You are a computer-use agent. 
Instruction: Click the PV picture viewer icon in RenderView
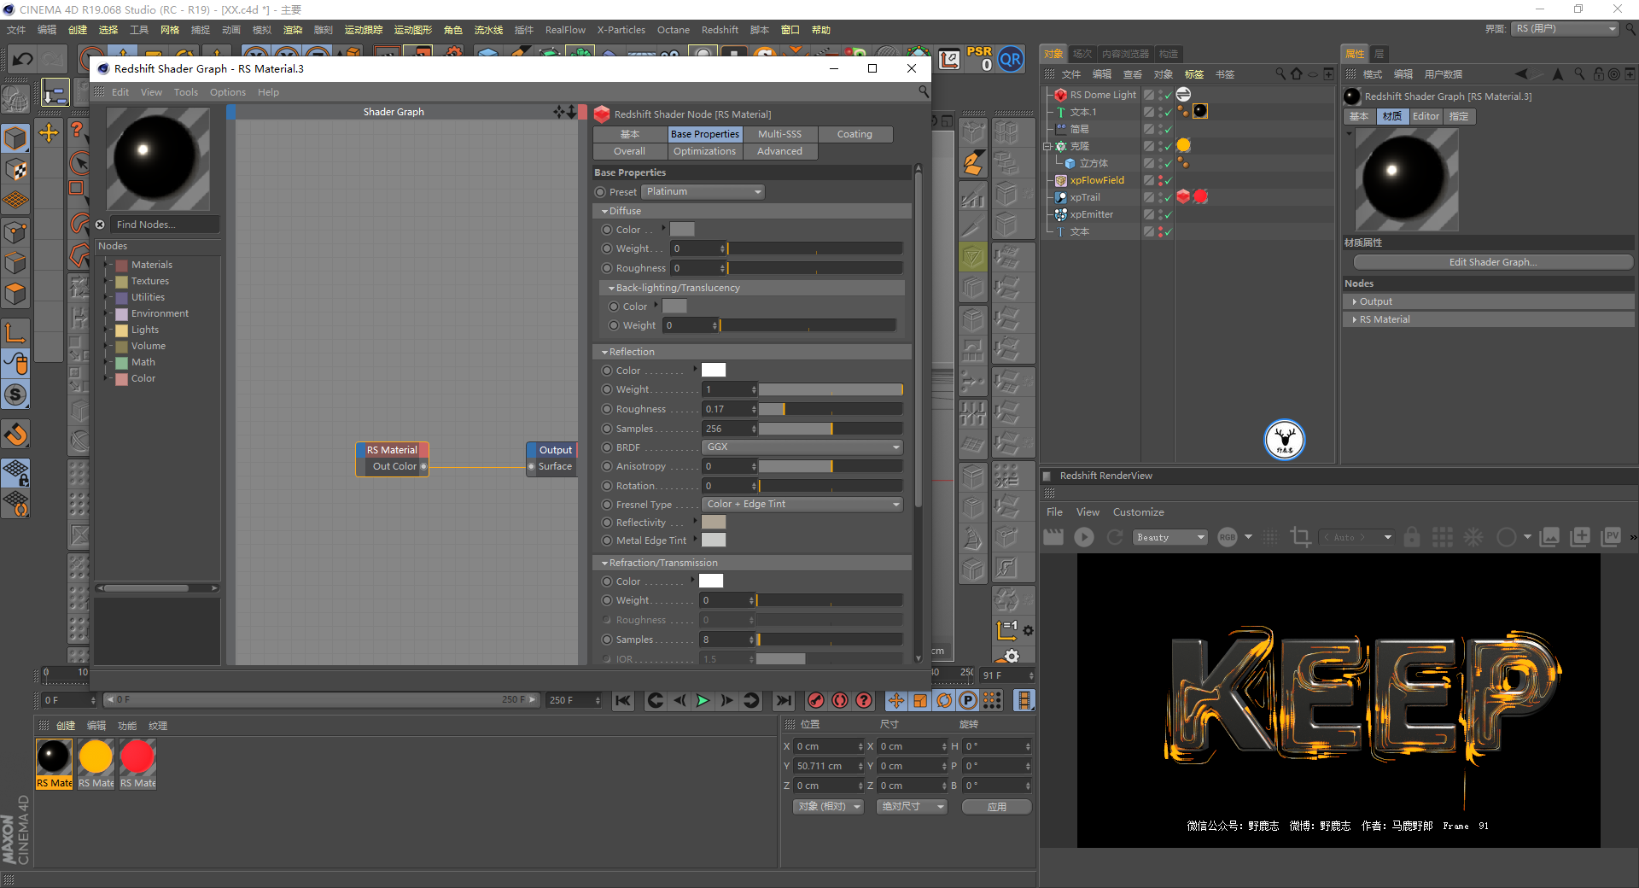click(1612, 536)
